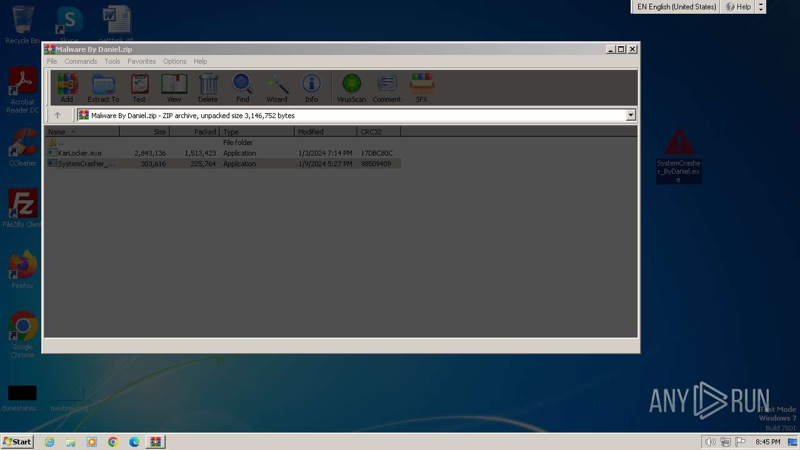Open the Tools menu
The width and height of the screenshot is (800, 450).
[x=112, y=61]
